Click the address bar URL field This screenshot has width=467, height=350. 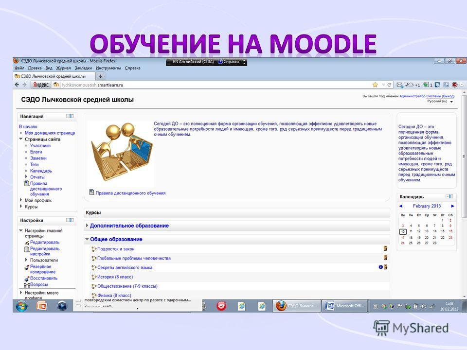coord(215,85)
